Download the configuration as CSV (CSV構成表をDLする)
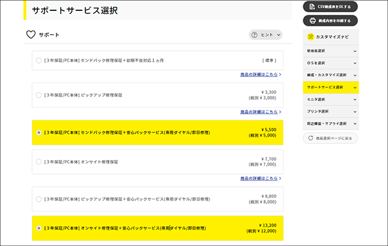Image resolution: width=388 pixels, height=246 pixels. [x=330, y=6]
